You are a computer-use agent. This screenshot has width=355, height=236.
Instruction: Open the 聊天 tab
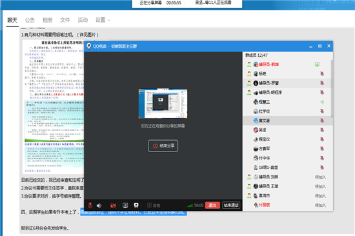point(12,20)
